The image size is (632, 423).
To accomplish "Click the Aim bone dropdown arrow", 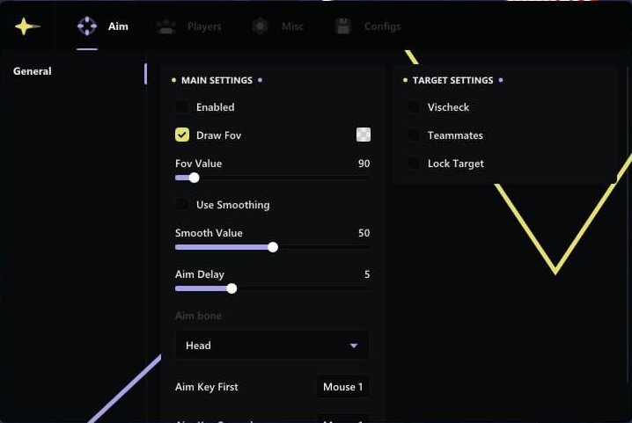I will click(x=354, y=346).
